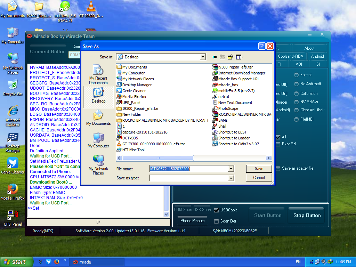Click the 0% progress bar in Miracle Box
Viewport: 356px width, 267px height.
tap(98, 222)
